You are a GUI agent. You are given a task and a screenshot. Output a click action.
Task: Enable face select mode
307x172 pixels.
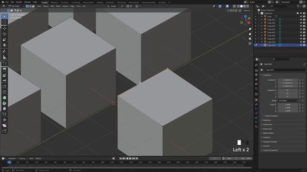[33, 6]
